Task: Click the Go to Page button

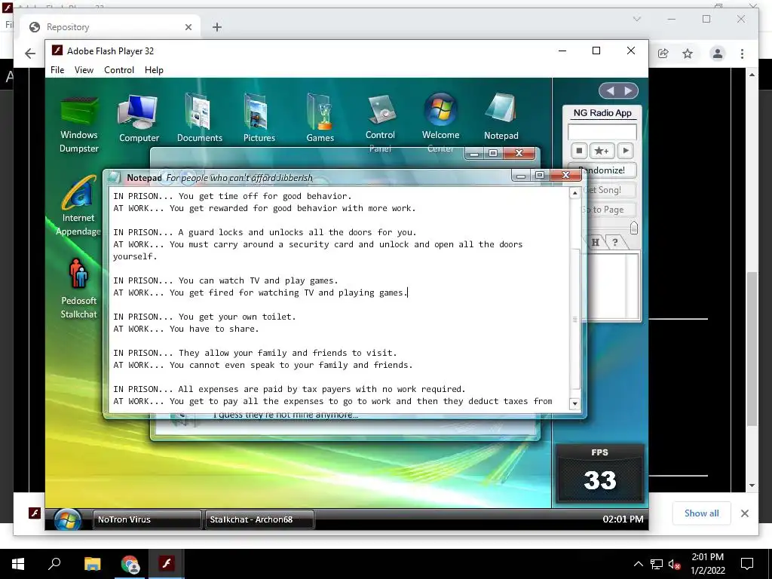Action: point(608,210)
